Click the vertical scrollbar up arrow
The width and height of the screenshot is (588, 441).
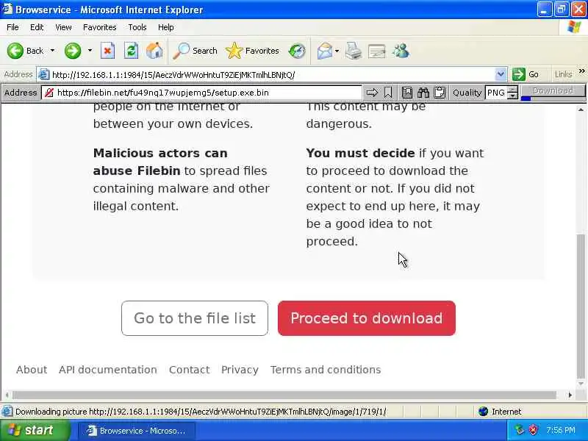[581, 110]
